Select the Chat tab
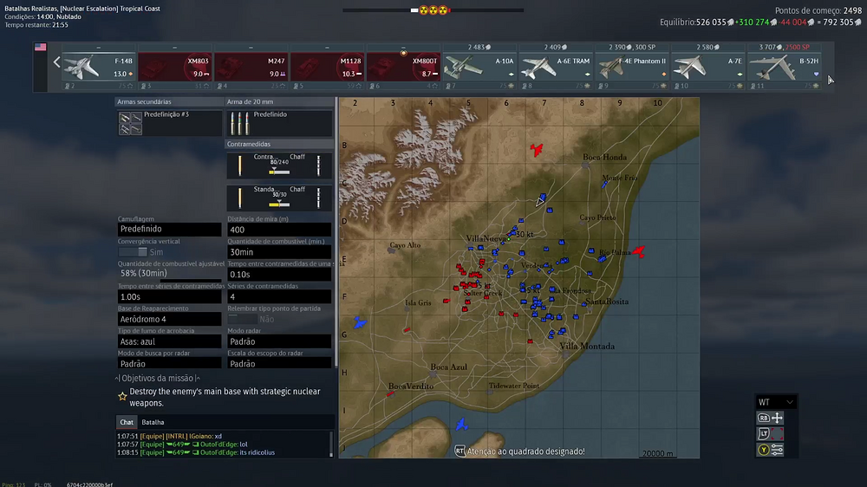This screenshot has height=487, width=867. pos(127,422)
